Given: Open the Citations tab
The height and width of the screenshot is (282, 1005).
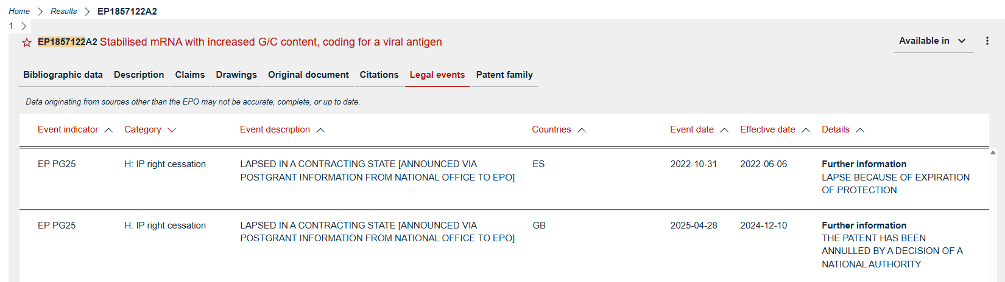Looking at the screenshot, I should 379,75.
